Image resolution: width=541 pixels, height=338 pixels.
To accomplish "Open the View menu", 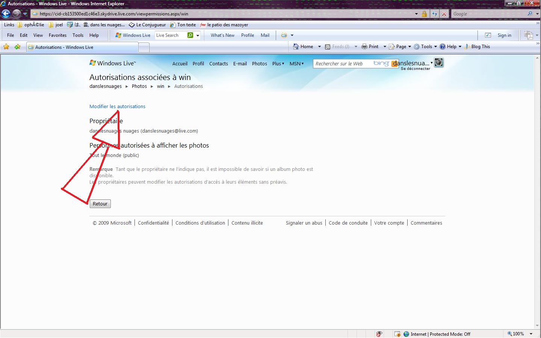I will pyautogui.click(x=38, y=35).
